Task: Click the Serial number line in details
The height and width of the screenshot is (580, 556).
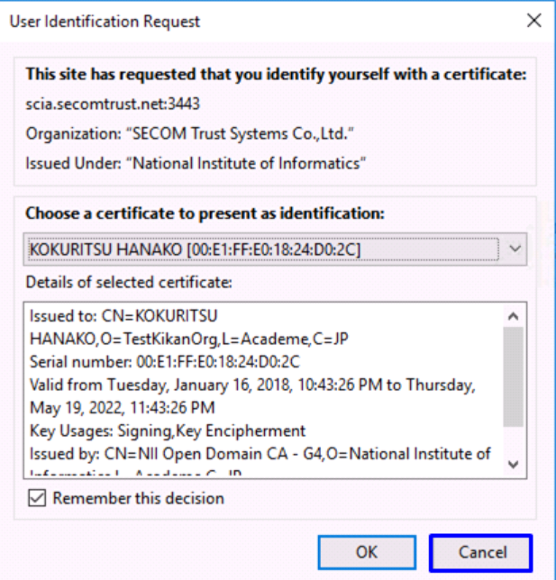Action: (x=164, y=361)
